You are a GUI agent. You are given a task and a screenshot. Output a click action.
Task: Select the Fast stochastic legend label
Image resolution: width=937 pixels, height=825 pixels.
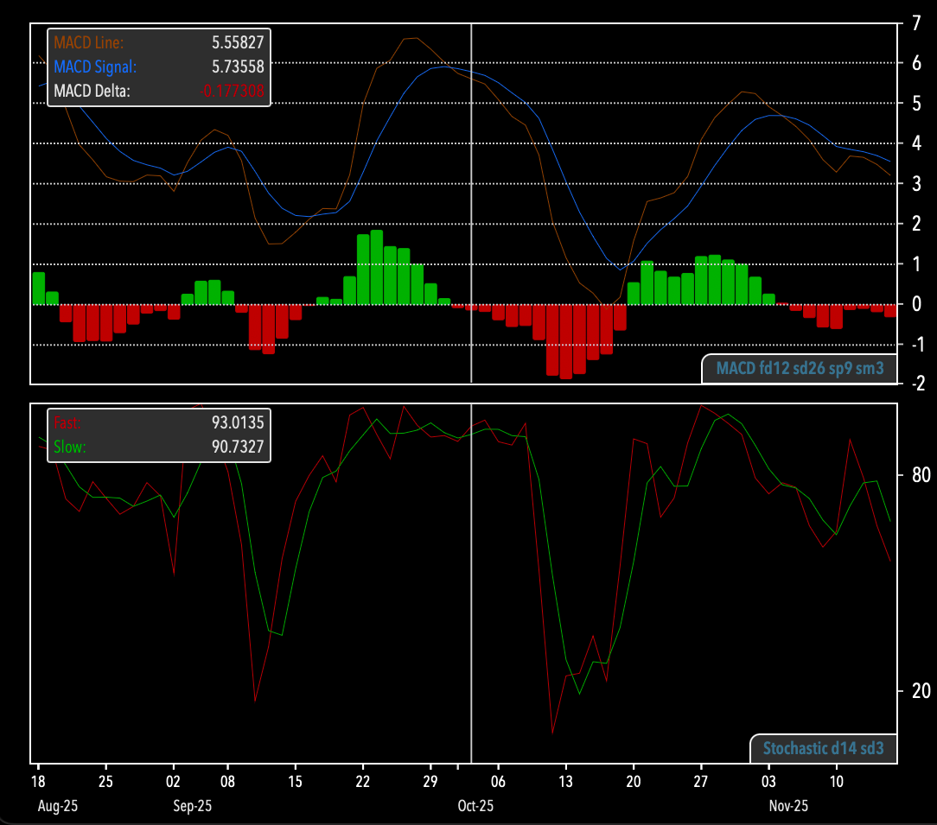(x=67, y=422)
